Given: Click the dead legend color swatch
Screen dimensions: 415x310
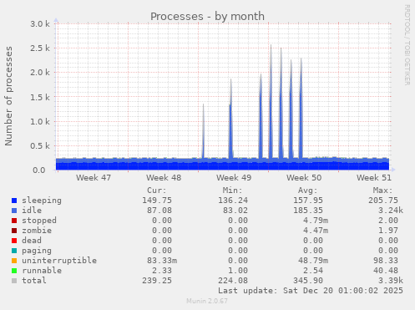Looking at the screenshot, I should point(14,241).
